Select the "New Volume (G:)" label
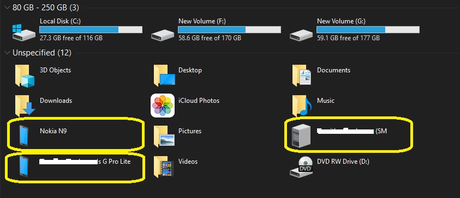The image size is (460, 198). tap(341, 21)
